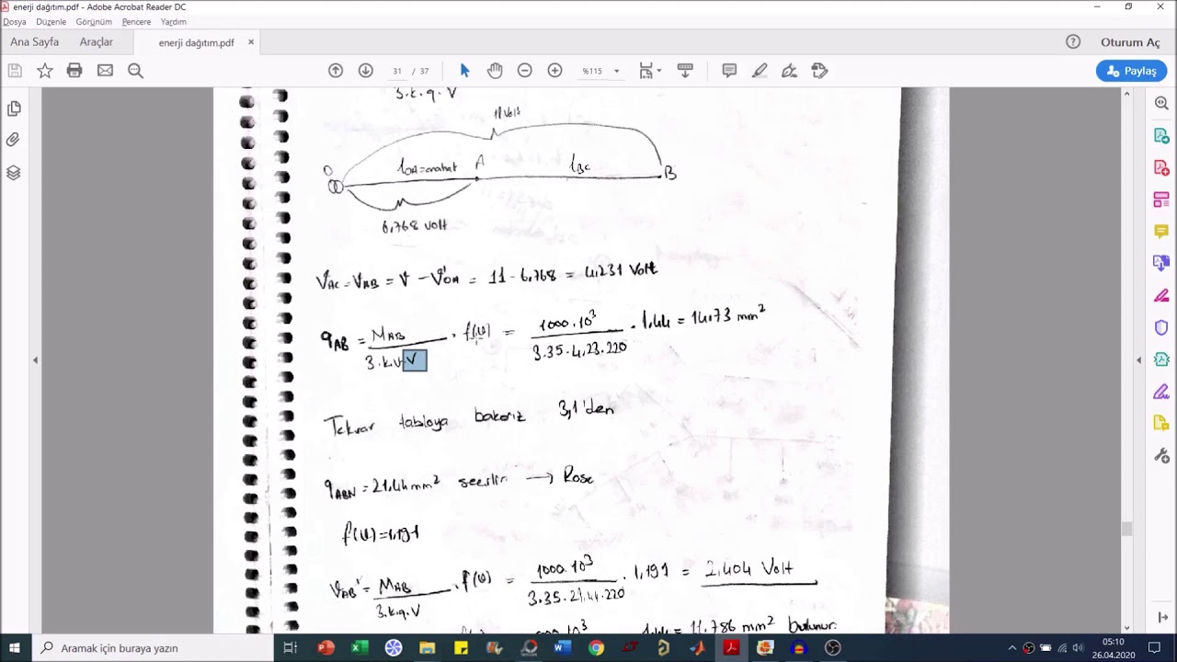This screenshot has height=662, width=1177.
Task: Show page thumbnails panel in left sidebar
Action: click(x=14, y=108)
